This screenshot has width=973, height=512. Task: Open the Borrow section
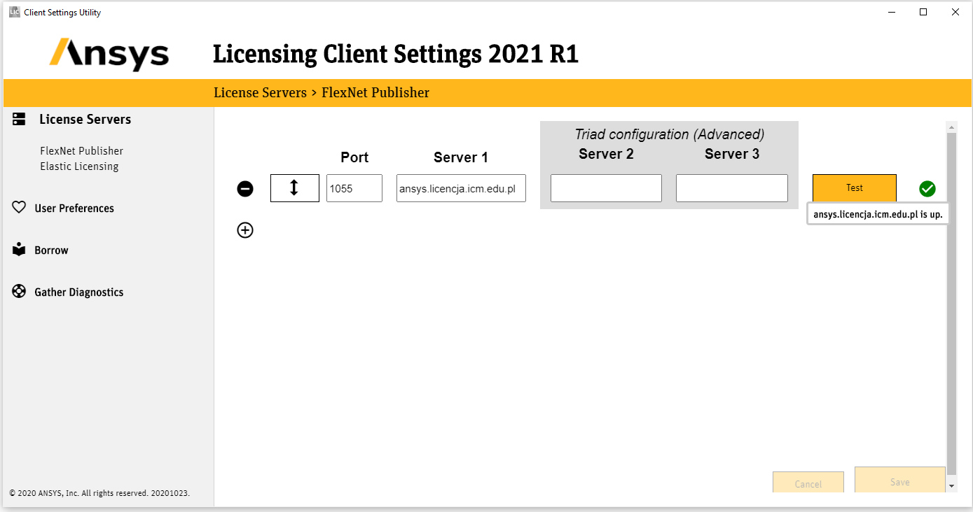(x=51, y=250)
